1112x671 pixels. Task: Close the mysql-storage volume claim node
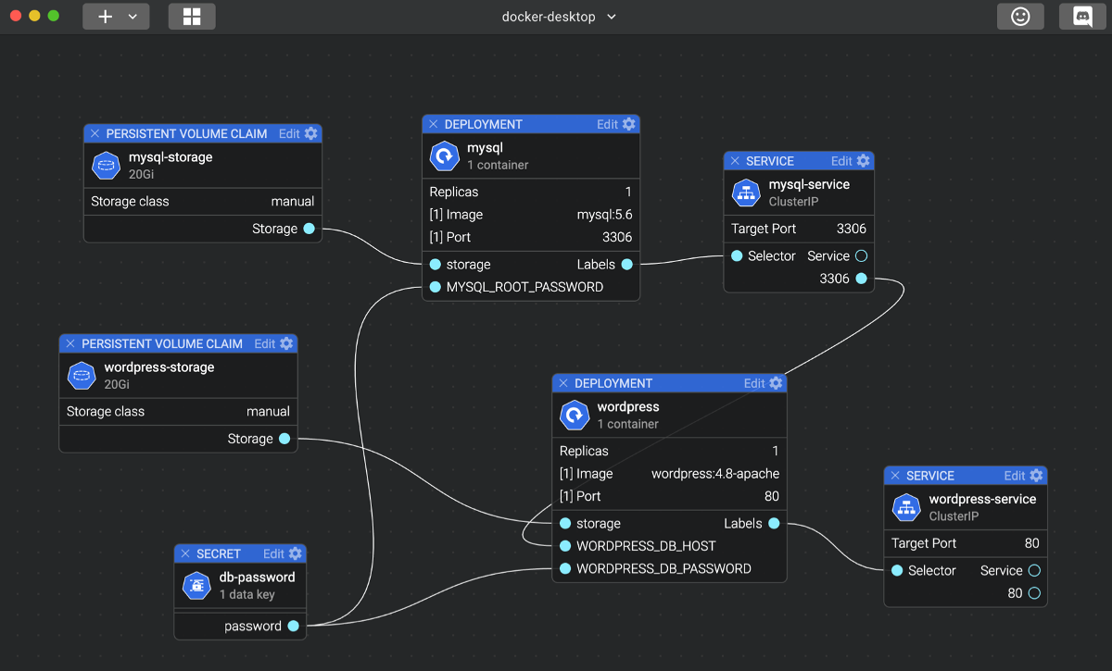[95, 134]
